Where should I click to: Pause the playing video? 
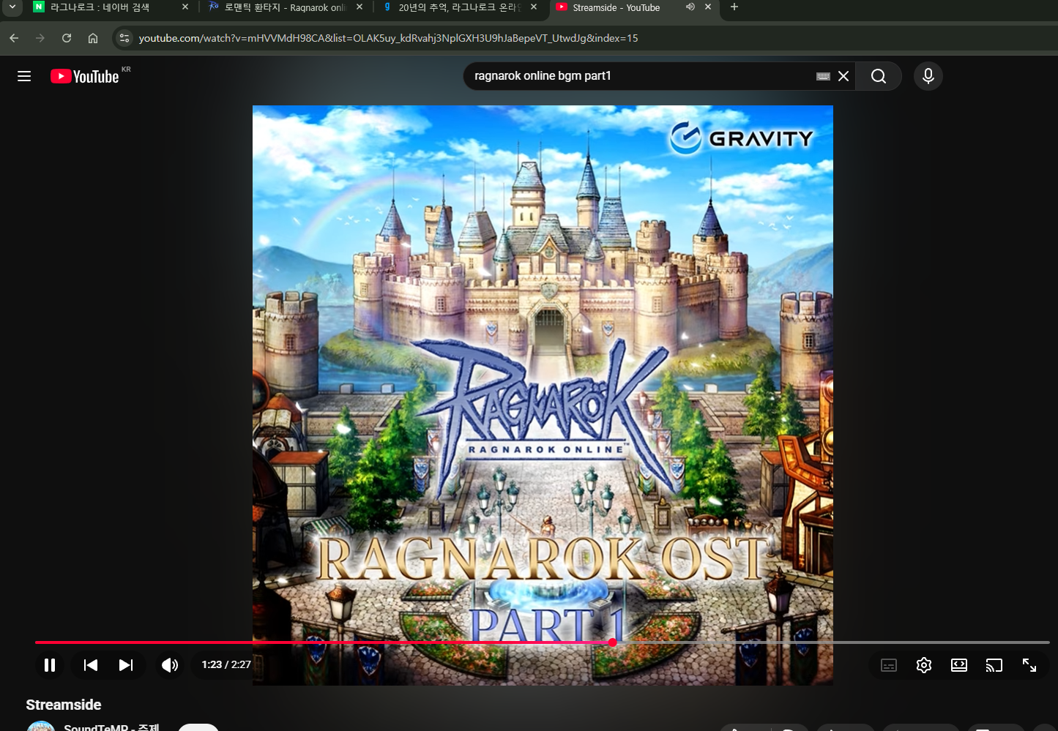[x=50, y=665]
